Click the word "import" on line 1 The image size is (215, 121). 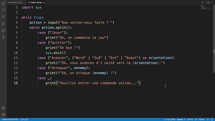coord(28,7)
